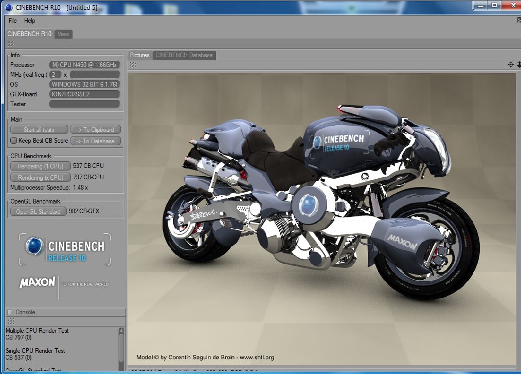
Task: Click the grip handle below Pictures tab
Action: [133, 65]
